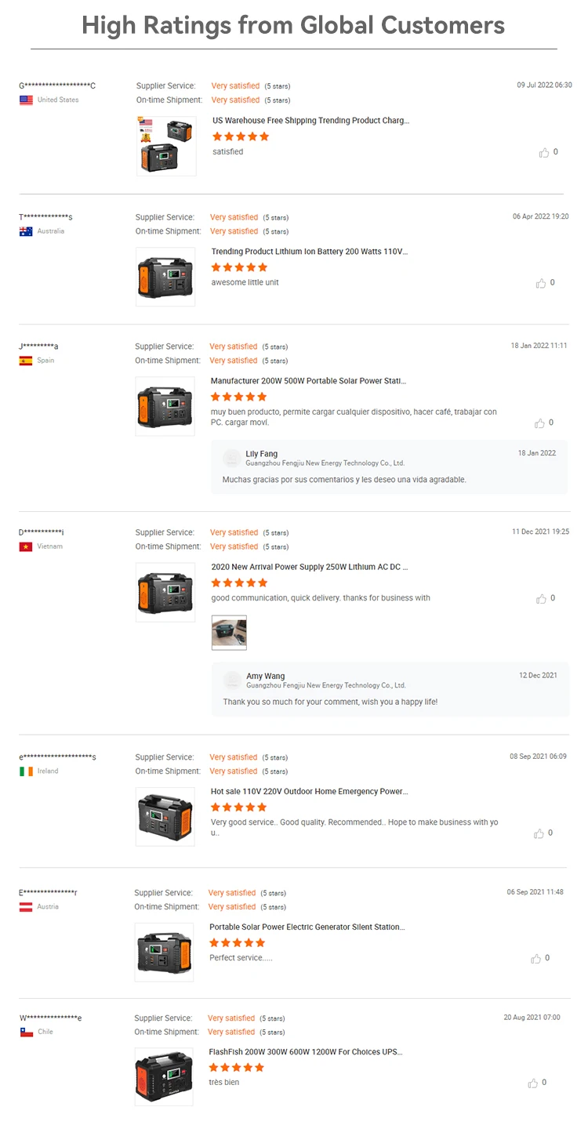The width and height of the screenshot is (588, 1125).
Task: Click thumbs-up on the Vietnam review
Action: coord(541,599)
